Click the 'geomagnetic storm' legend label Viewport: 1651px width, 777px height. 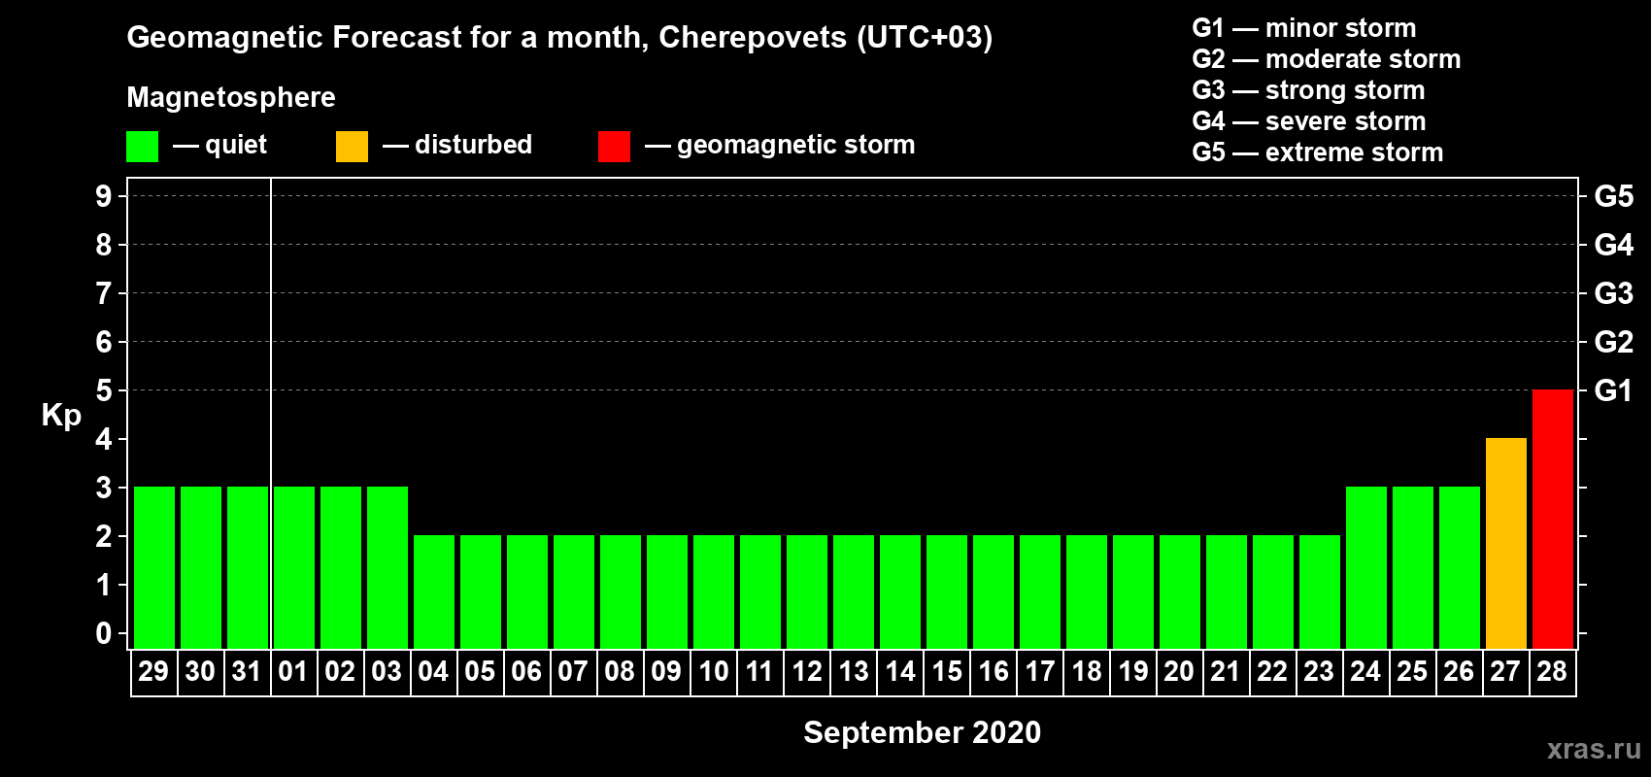pyautogui.click(x=796, y=146)
